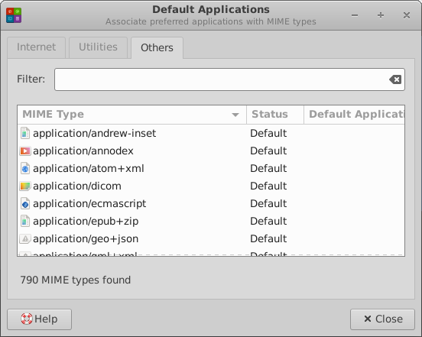The height and width of the screenshot is (337, 422).
Task: Select the application/andrew-inset row text
Action: [95, 134]
